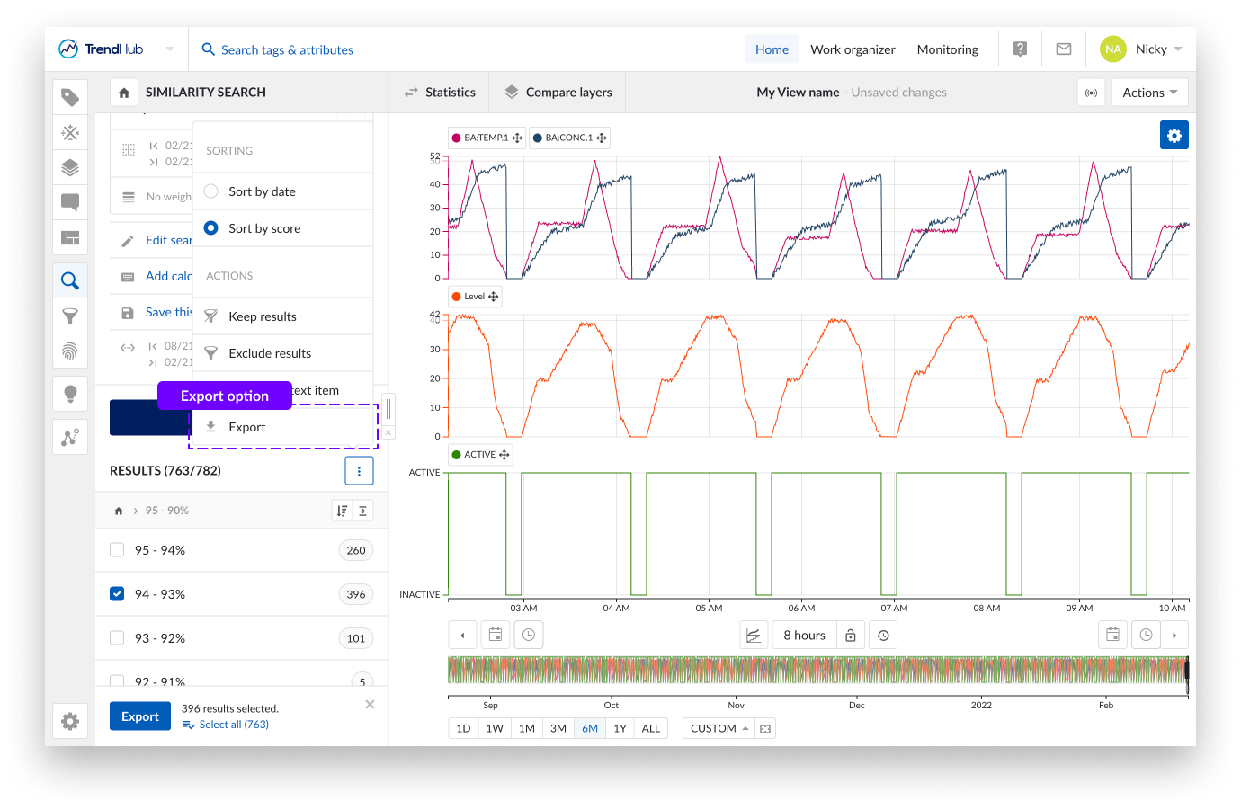
Task: Select the Sort by date radio button
Action: coord(211,191)
